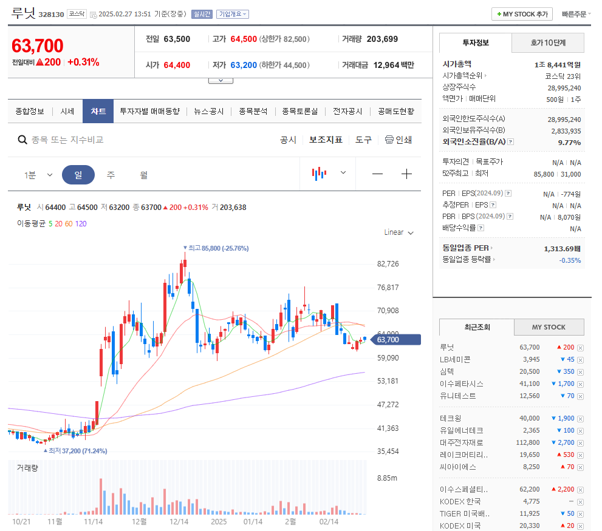The image size is (602, 531).
Task: Zoom out of the chart with minus icon
Action: tap(377, 174)
